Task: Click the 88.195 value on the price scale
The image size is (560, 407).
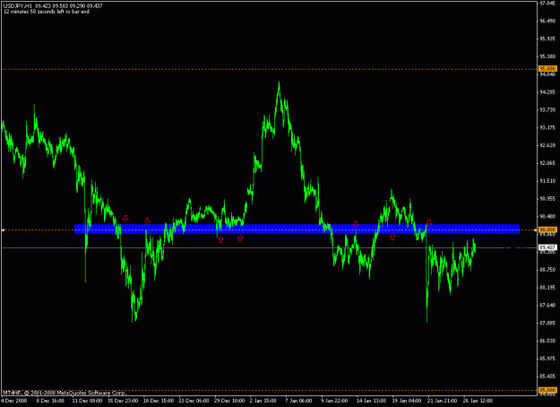Action: click(547, 287)
